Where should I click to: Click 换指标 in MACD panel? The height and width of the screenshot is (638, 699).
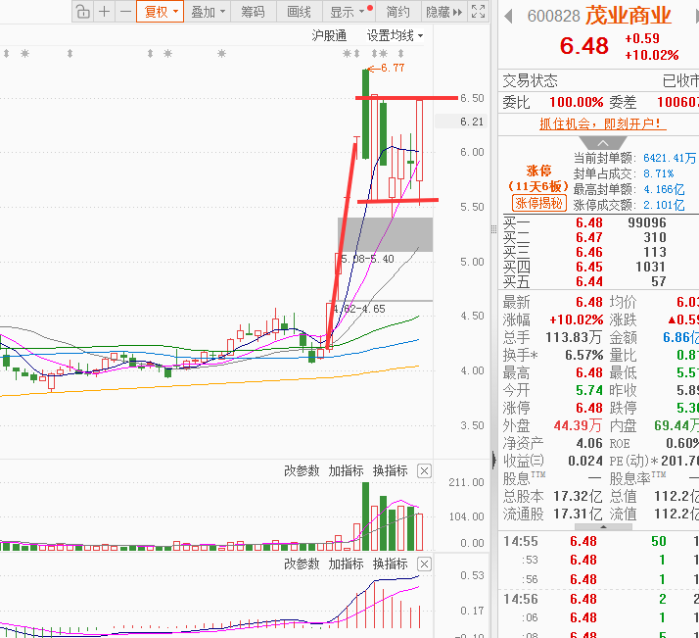(x=390, y=564)
